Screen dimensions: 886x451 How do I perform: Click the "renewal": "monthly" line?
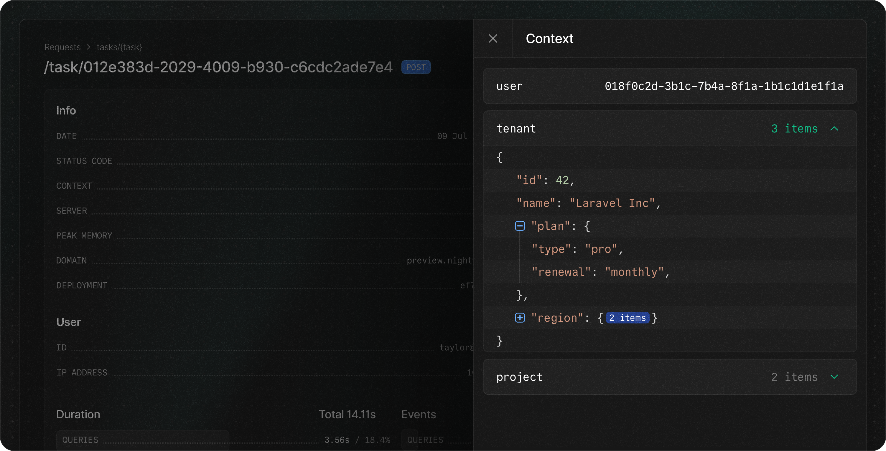(600, 272)
